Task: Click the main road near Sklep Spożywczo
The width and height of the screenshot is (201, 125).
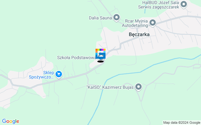Action: 72,77
